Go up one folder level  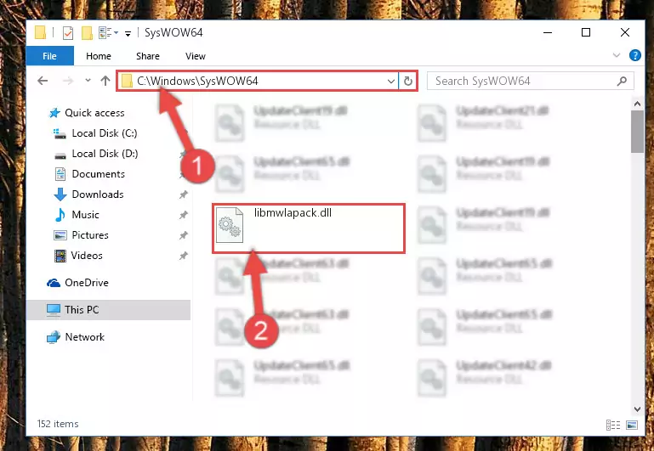105,81
